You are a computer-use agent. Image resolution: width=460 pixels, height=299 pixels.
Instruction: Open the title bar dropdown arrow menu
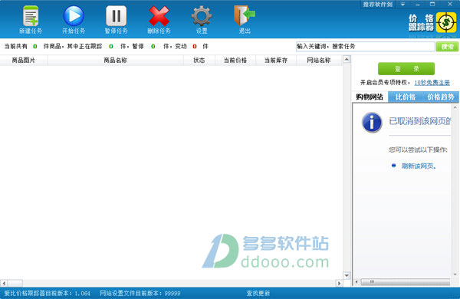tap(402, 4)
